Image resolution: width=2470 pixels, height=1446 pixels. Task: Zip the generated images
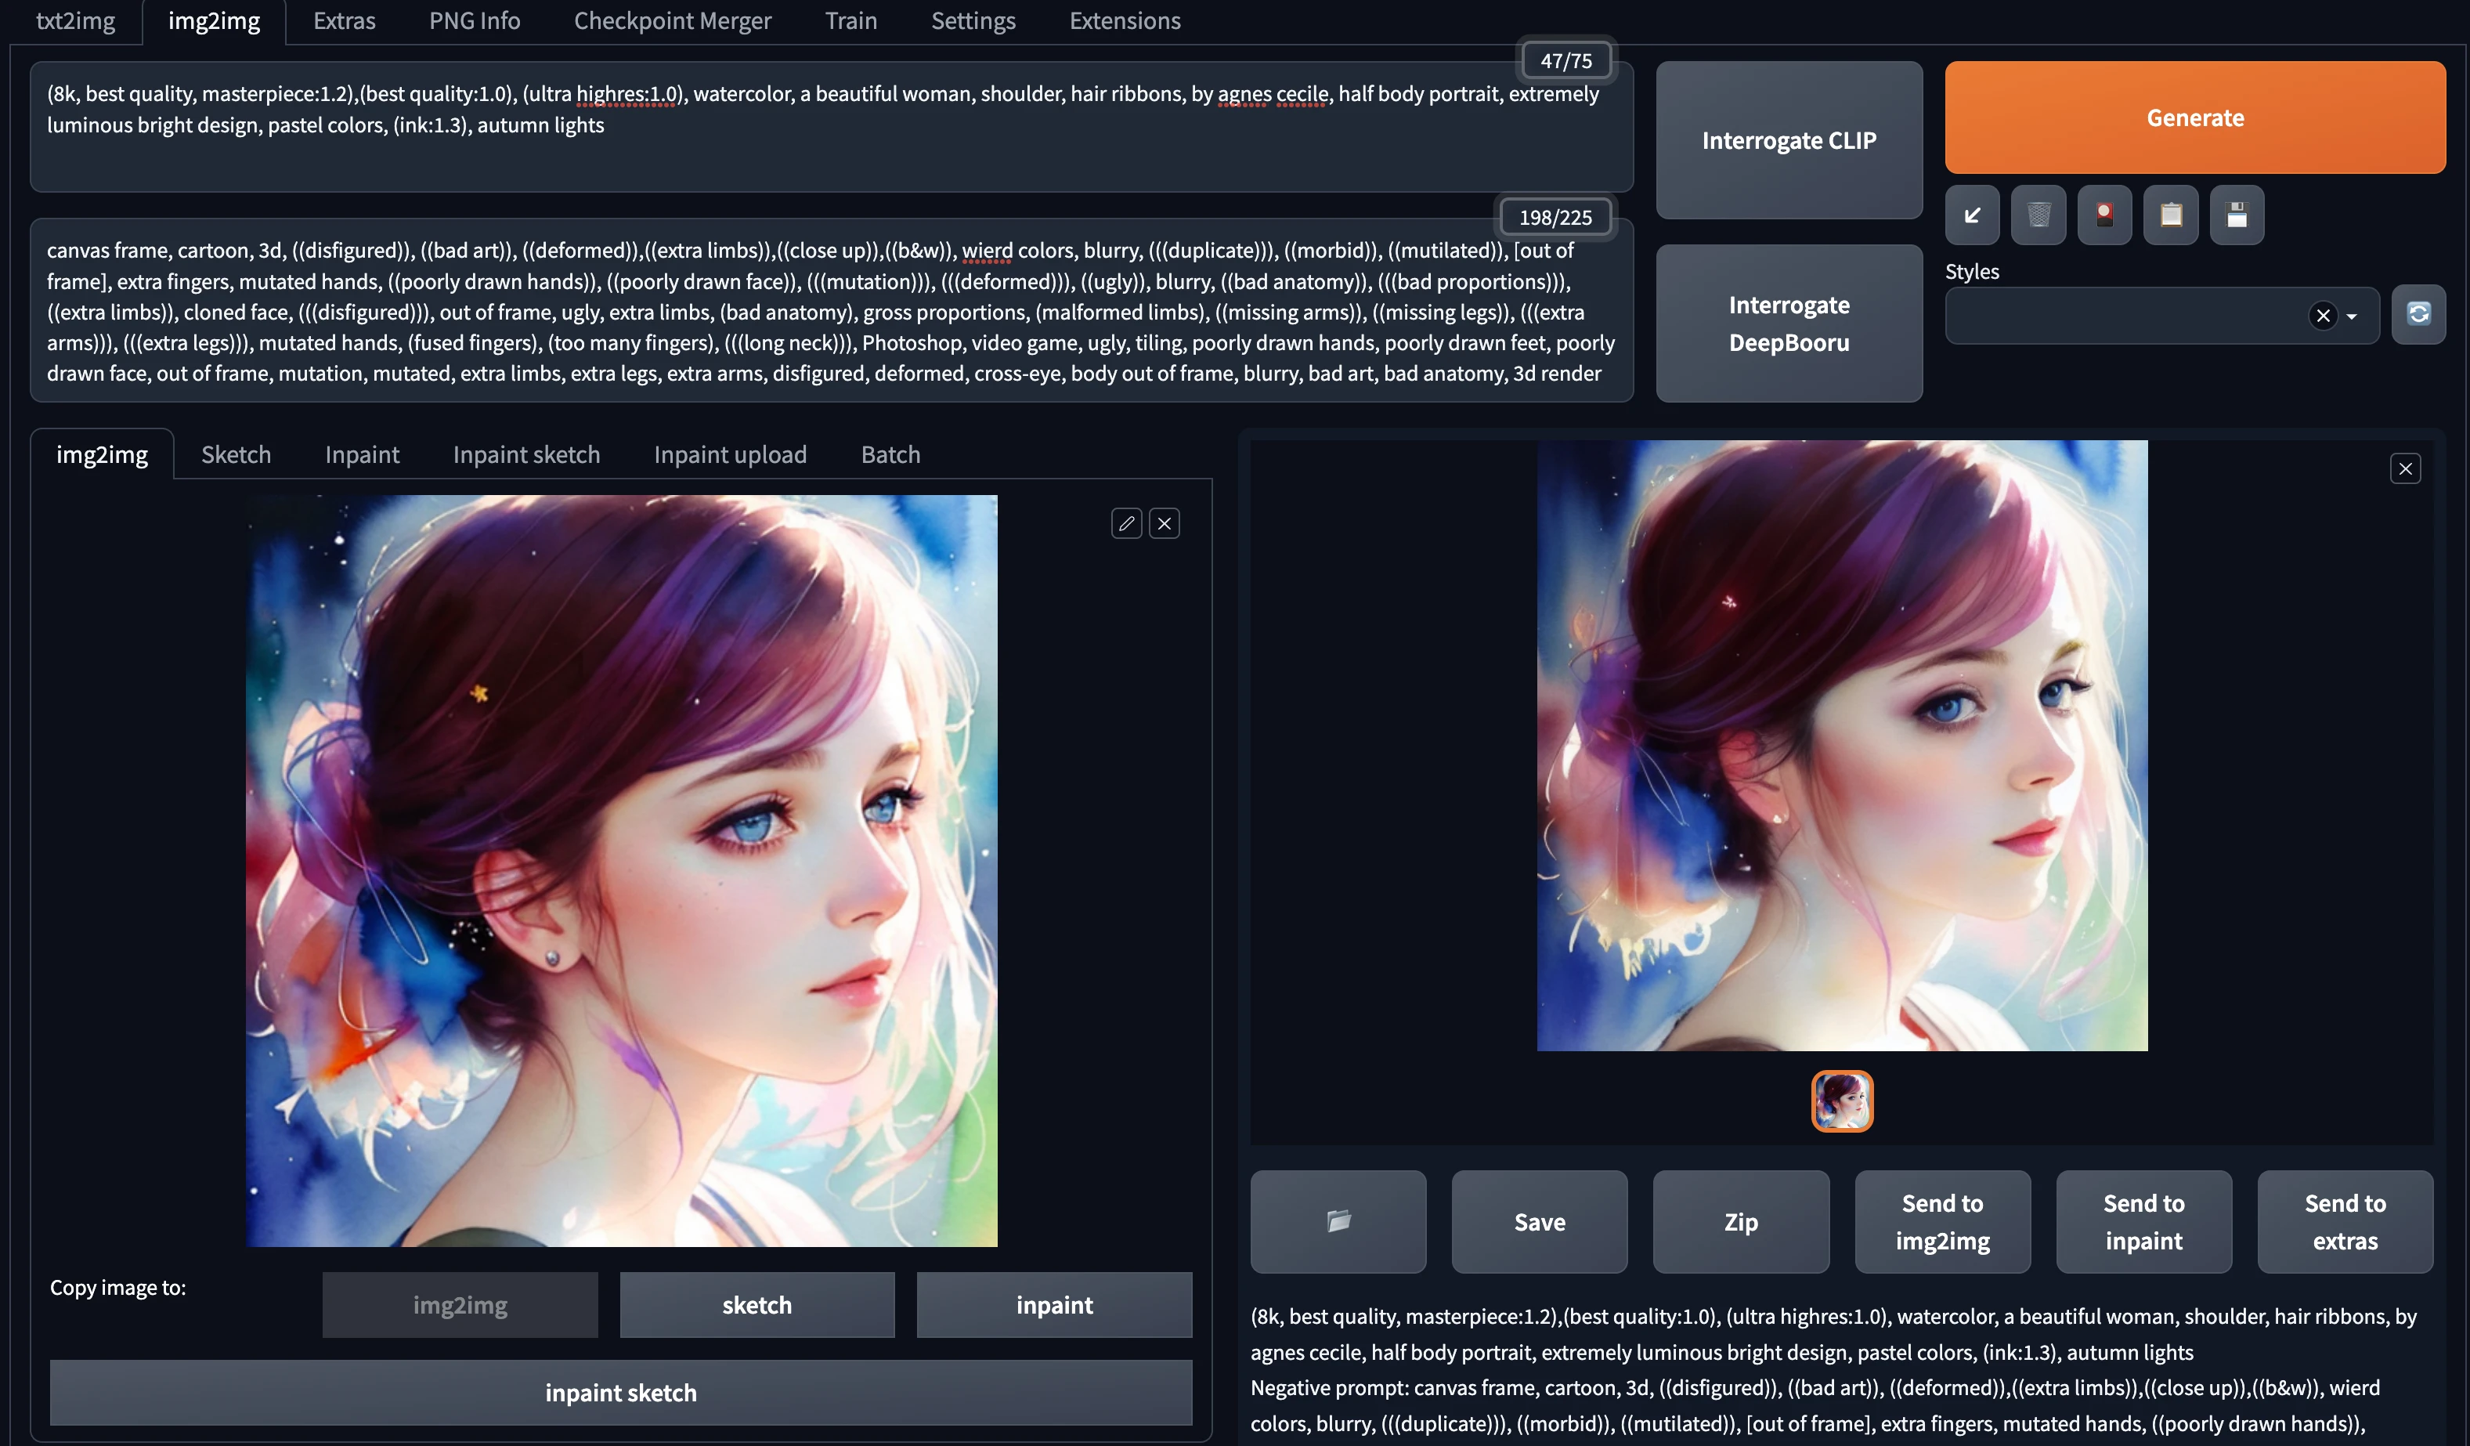tap(1741, 1221)
